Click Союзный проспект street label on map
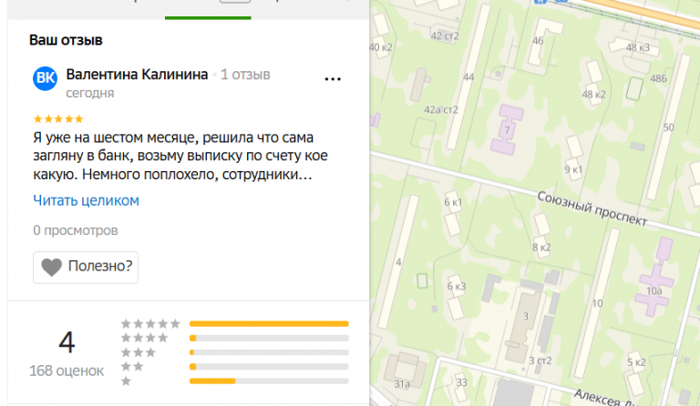The image size is (700, 406). [x=592, y=208]
